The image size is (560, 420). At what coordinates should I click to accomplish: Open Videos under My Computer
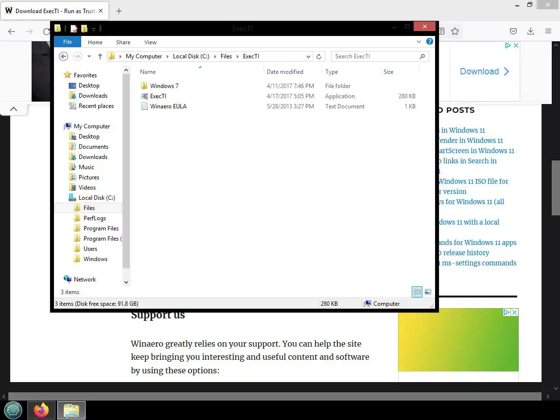(x=87, y=188)
